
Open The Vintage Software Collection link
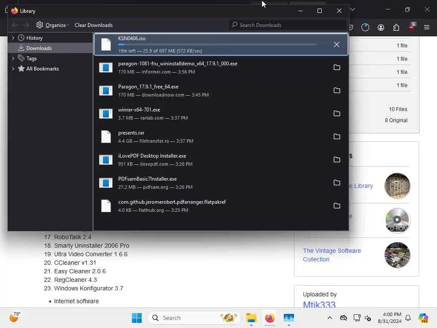click(332, 255)
